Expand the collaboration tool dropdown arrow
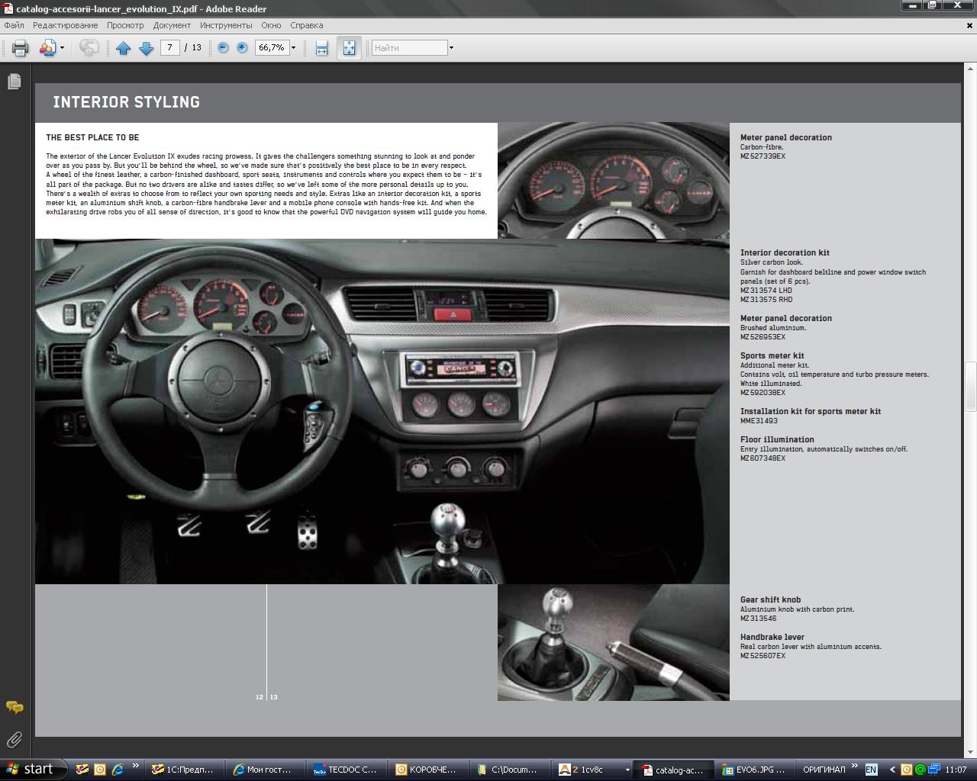 tap(62, 48)
